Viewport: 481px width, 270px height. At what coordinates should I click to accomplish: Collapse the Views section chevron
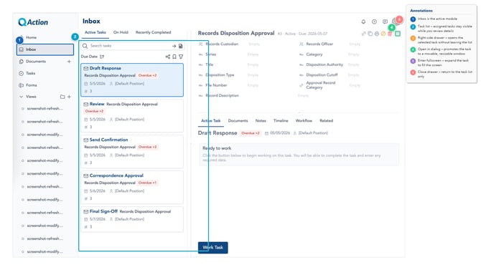21,97
